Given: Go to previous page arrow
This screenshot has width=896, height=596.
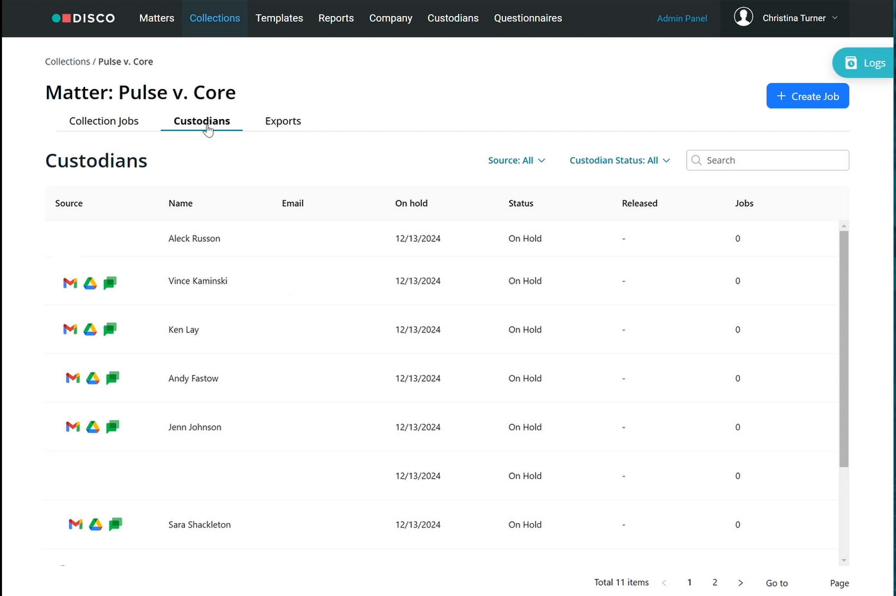Looking at the screenshot, I should (664, 583).
